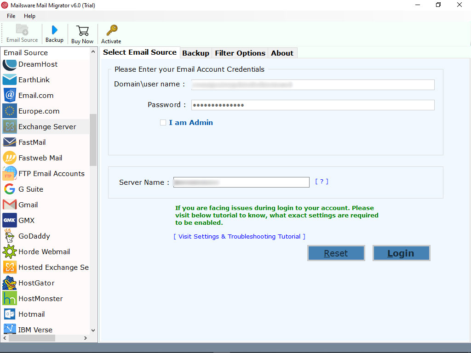Select the Gmail M icon
This screenshot has width=471, height=353.
click(10, 205)
